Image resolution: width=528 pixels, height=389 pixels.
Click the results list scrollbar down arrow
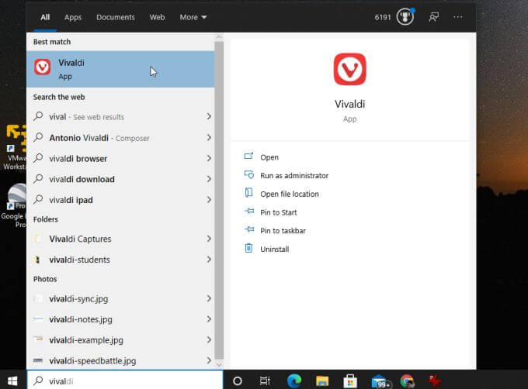point(219,363)
